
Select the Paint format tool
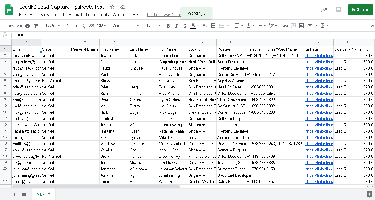pos(36,26)
